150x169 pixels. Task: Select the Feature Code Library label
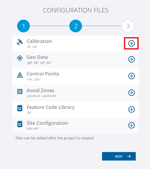(51, 107)
